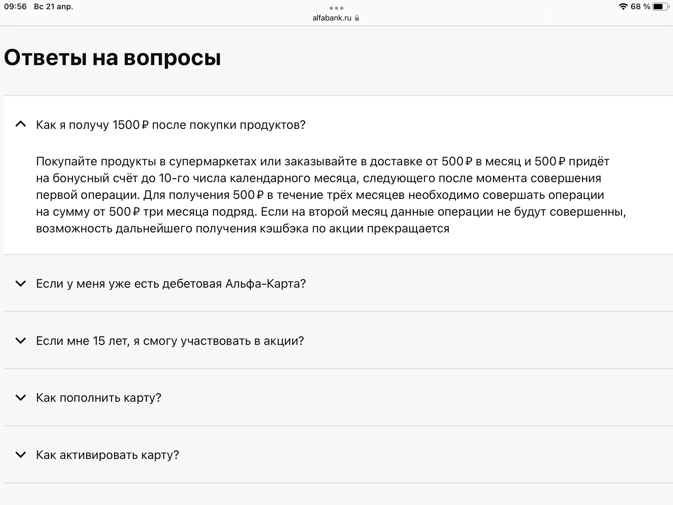Expand chevron beside 15 лет question

coord(21,341)
